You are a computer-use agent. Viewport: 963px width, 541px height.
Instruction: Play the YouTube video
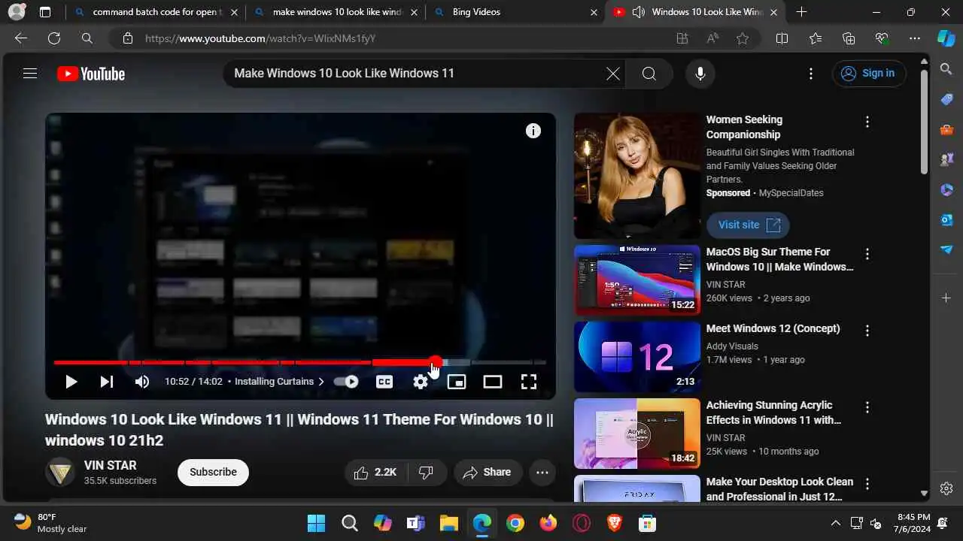tap(71, 382)
